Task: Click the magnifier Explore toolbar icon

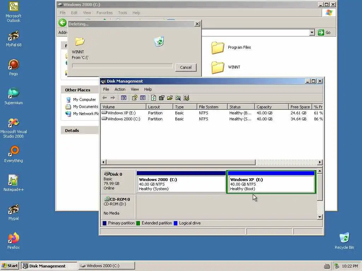Action: pyautogui.click(x=178, y=98)
